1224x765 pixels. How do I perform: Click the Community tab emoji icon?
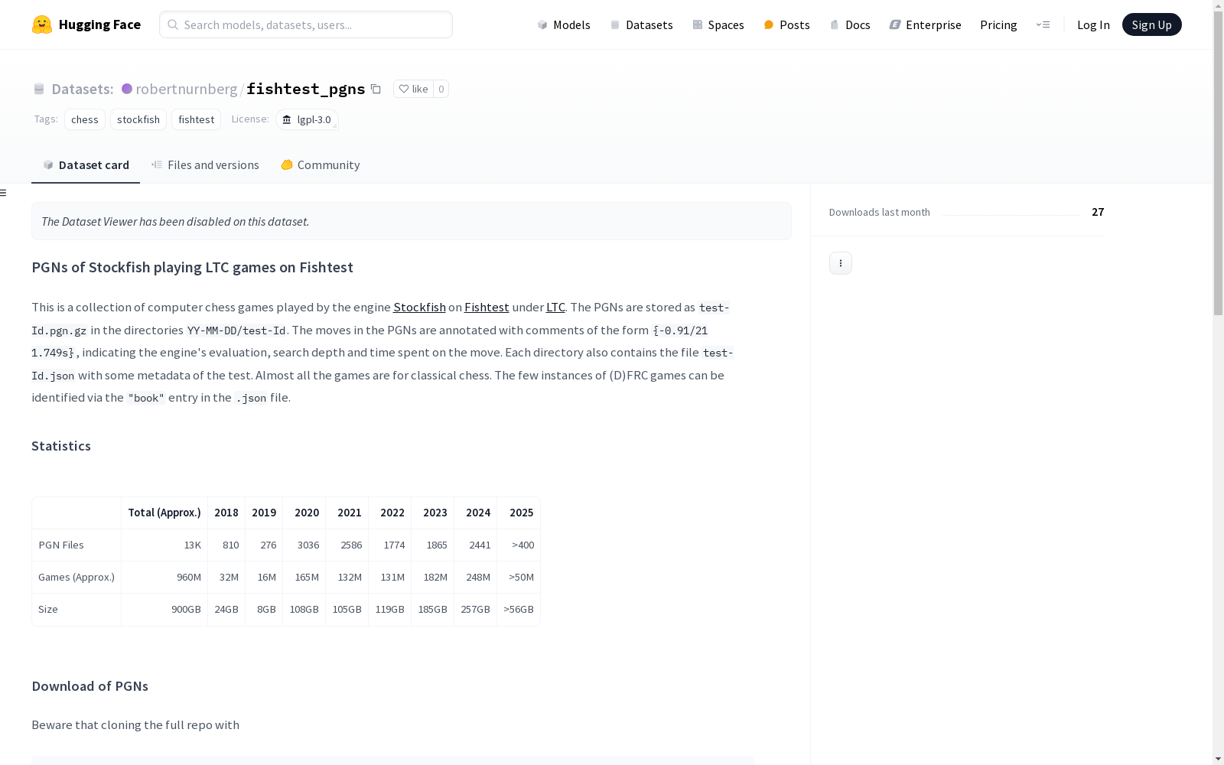[287, 164]
